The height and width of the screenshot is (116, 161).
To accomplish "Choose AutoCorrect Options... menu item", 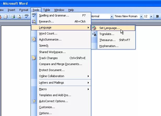I will (61, 101).
